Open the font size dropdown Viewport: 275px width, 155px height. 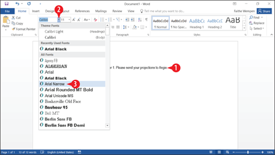pyautogui.click(x=69, y=20)
